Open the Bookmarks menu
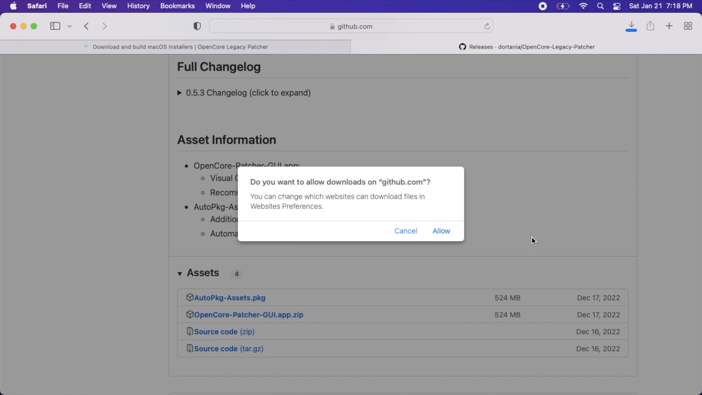Image resolution: width=702 pixels, height=395 pixels. [177, 6]
